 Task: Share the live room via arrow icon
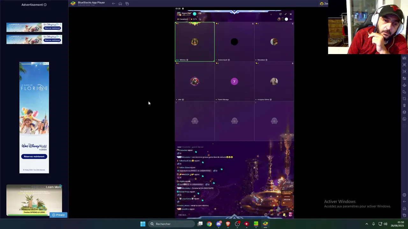[280, 14]
